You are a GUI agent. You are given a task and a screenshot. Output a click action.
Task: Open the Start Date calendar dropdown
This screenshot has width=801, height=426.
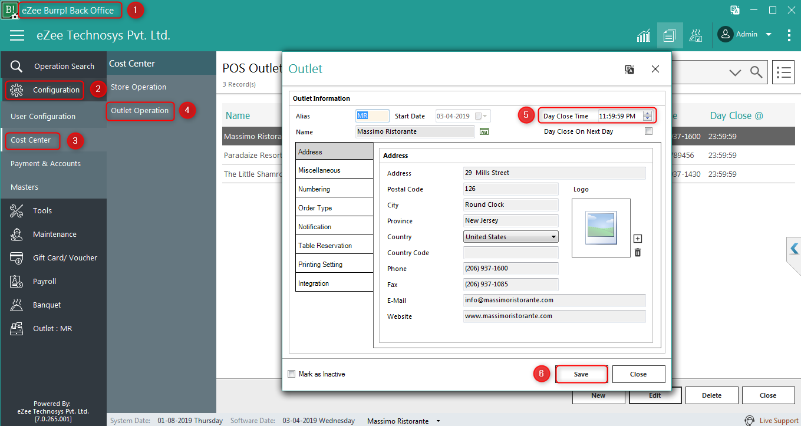(482, 116)
